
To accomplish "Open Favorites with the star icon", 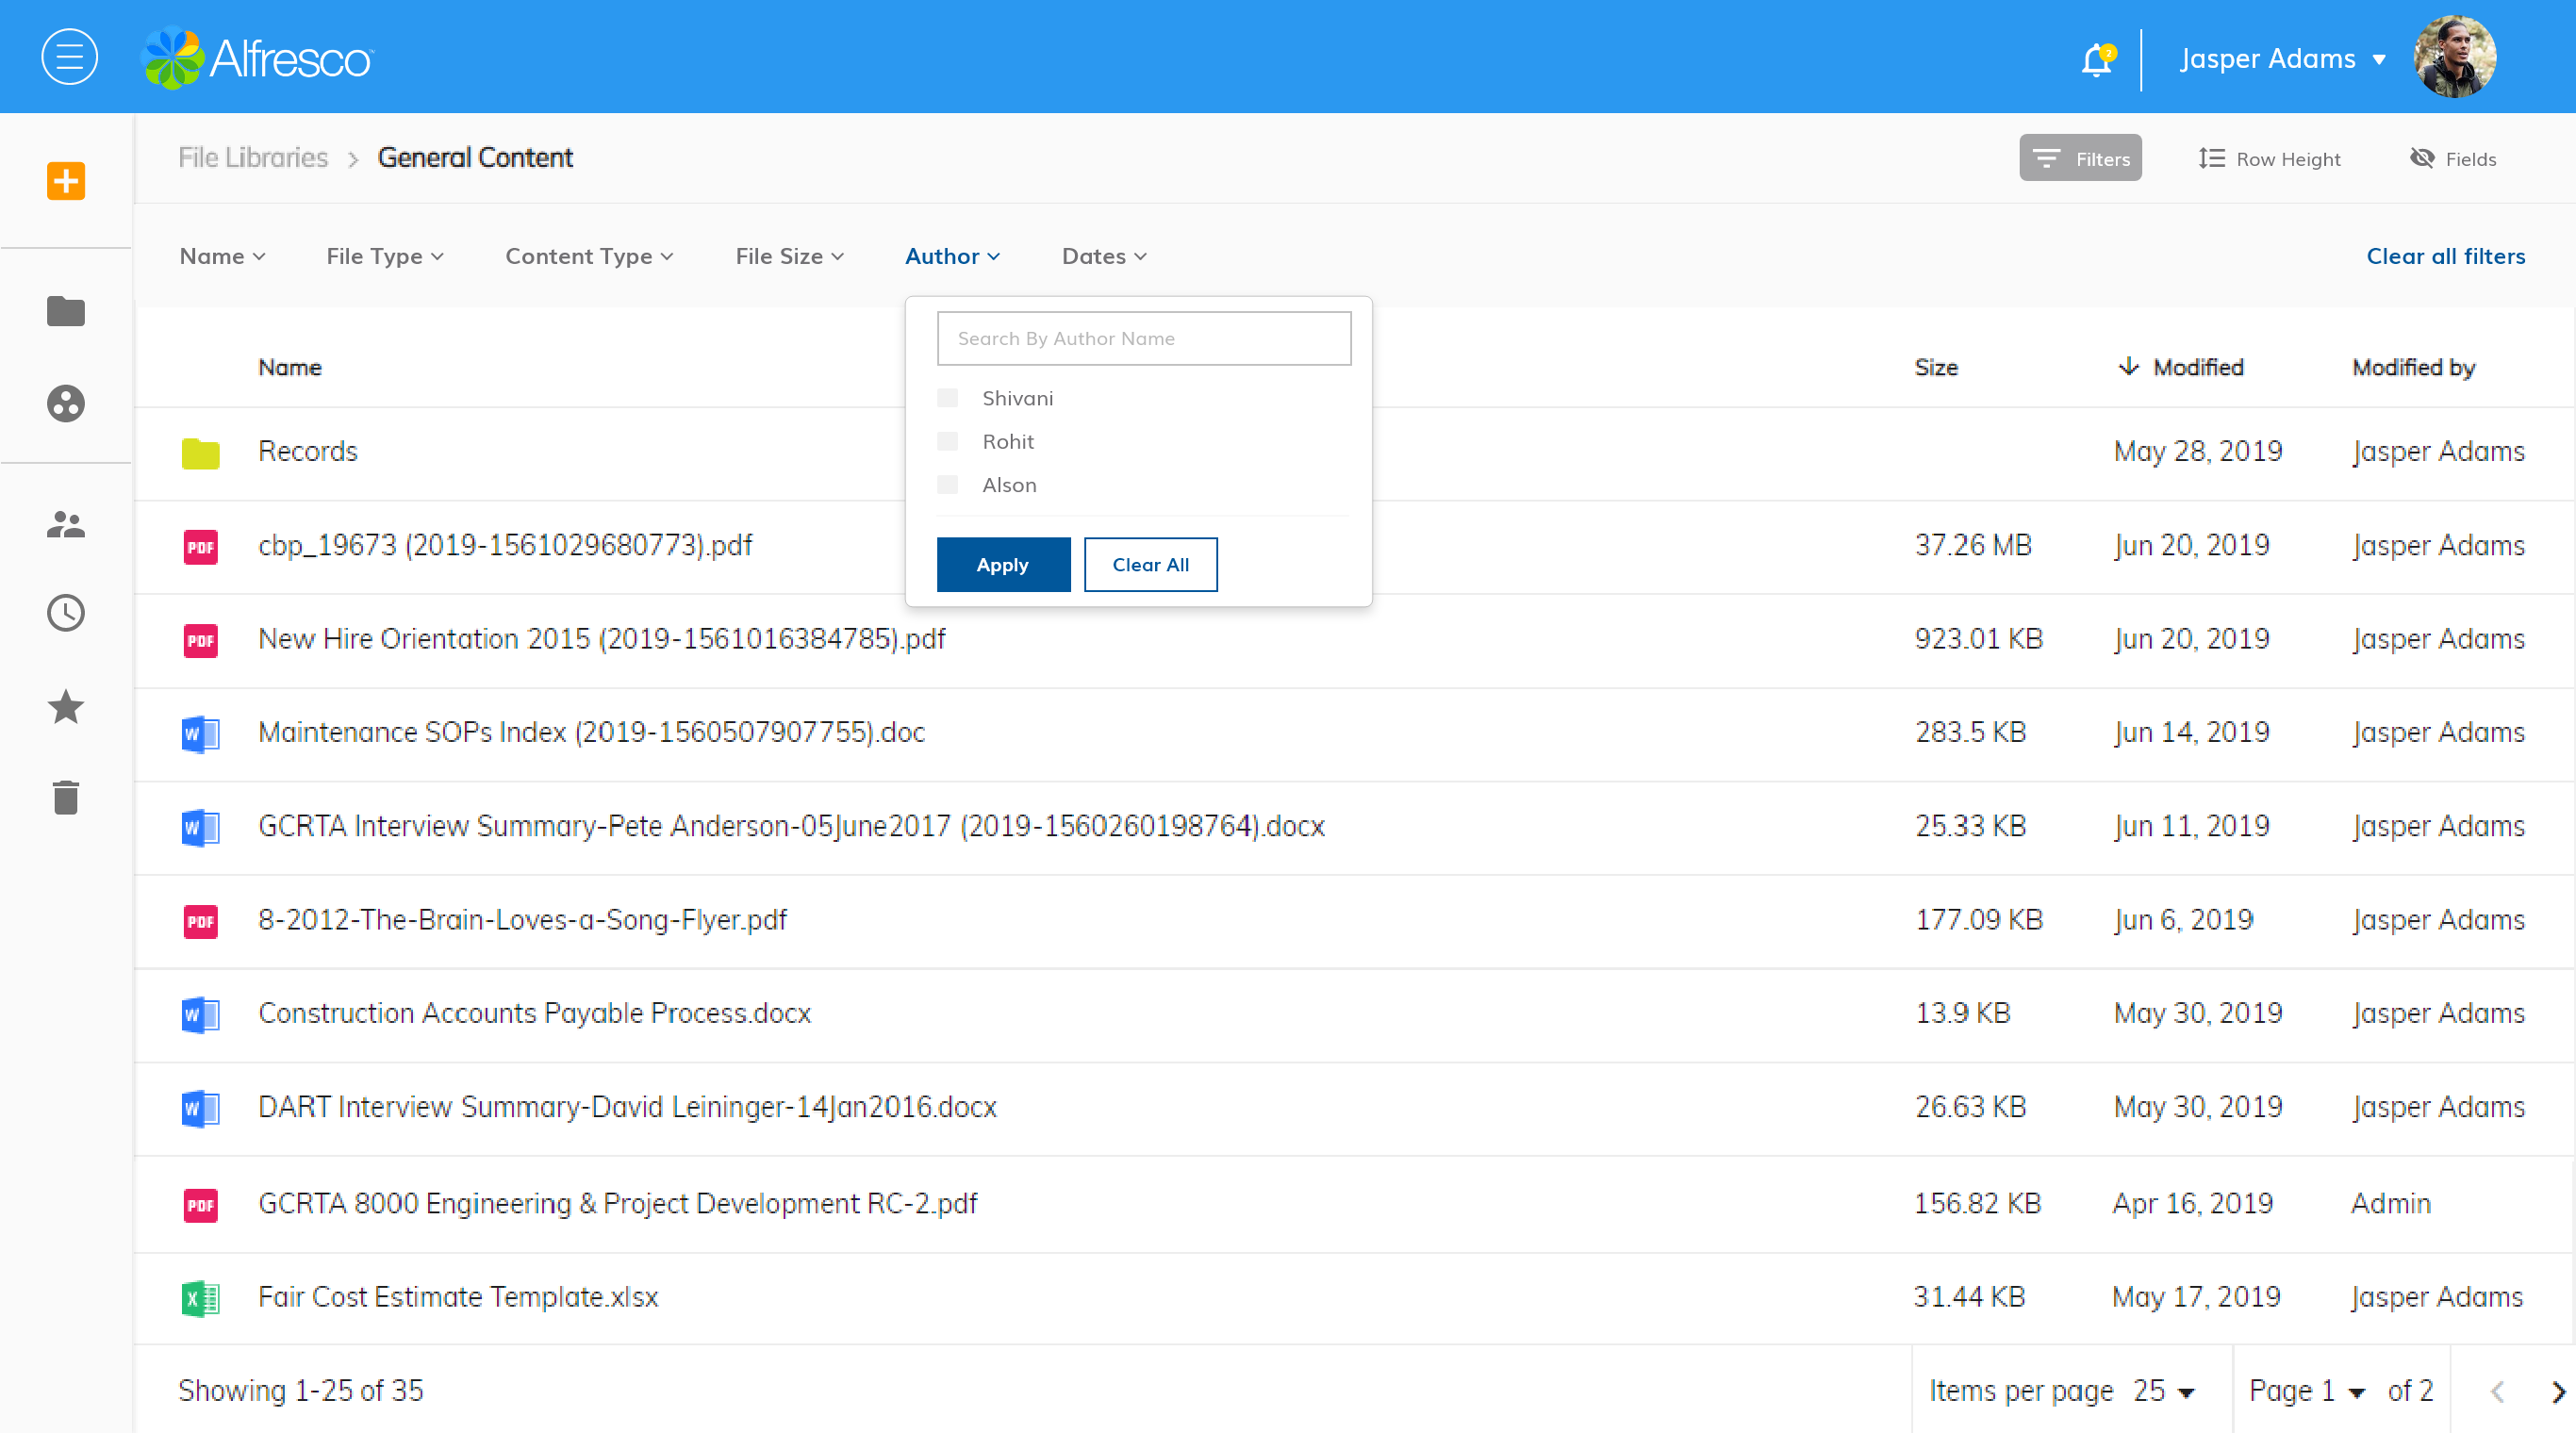I will click(65, 707).
